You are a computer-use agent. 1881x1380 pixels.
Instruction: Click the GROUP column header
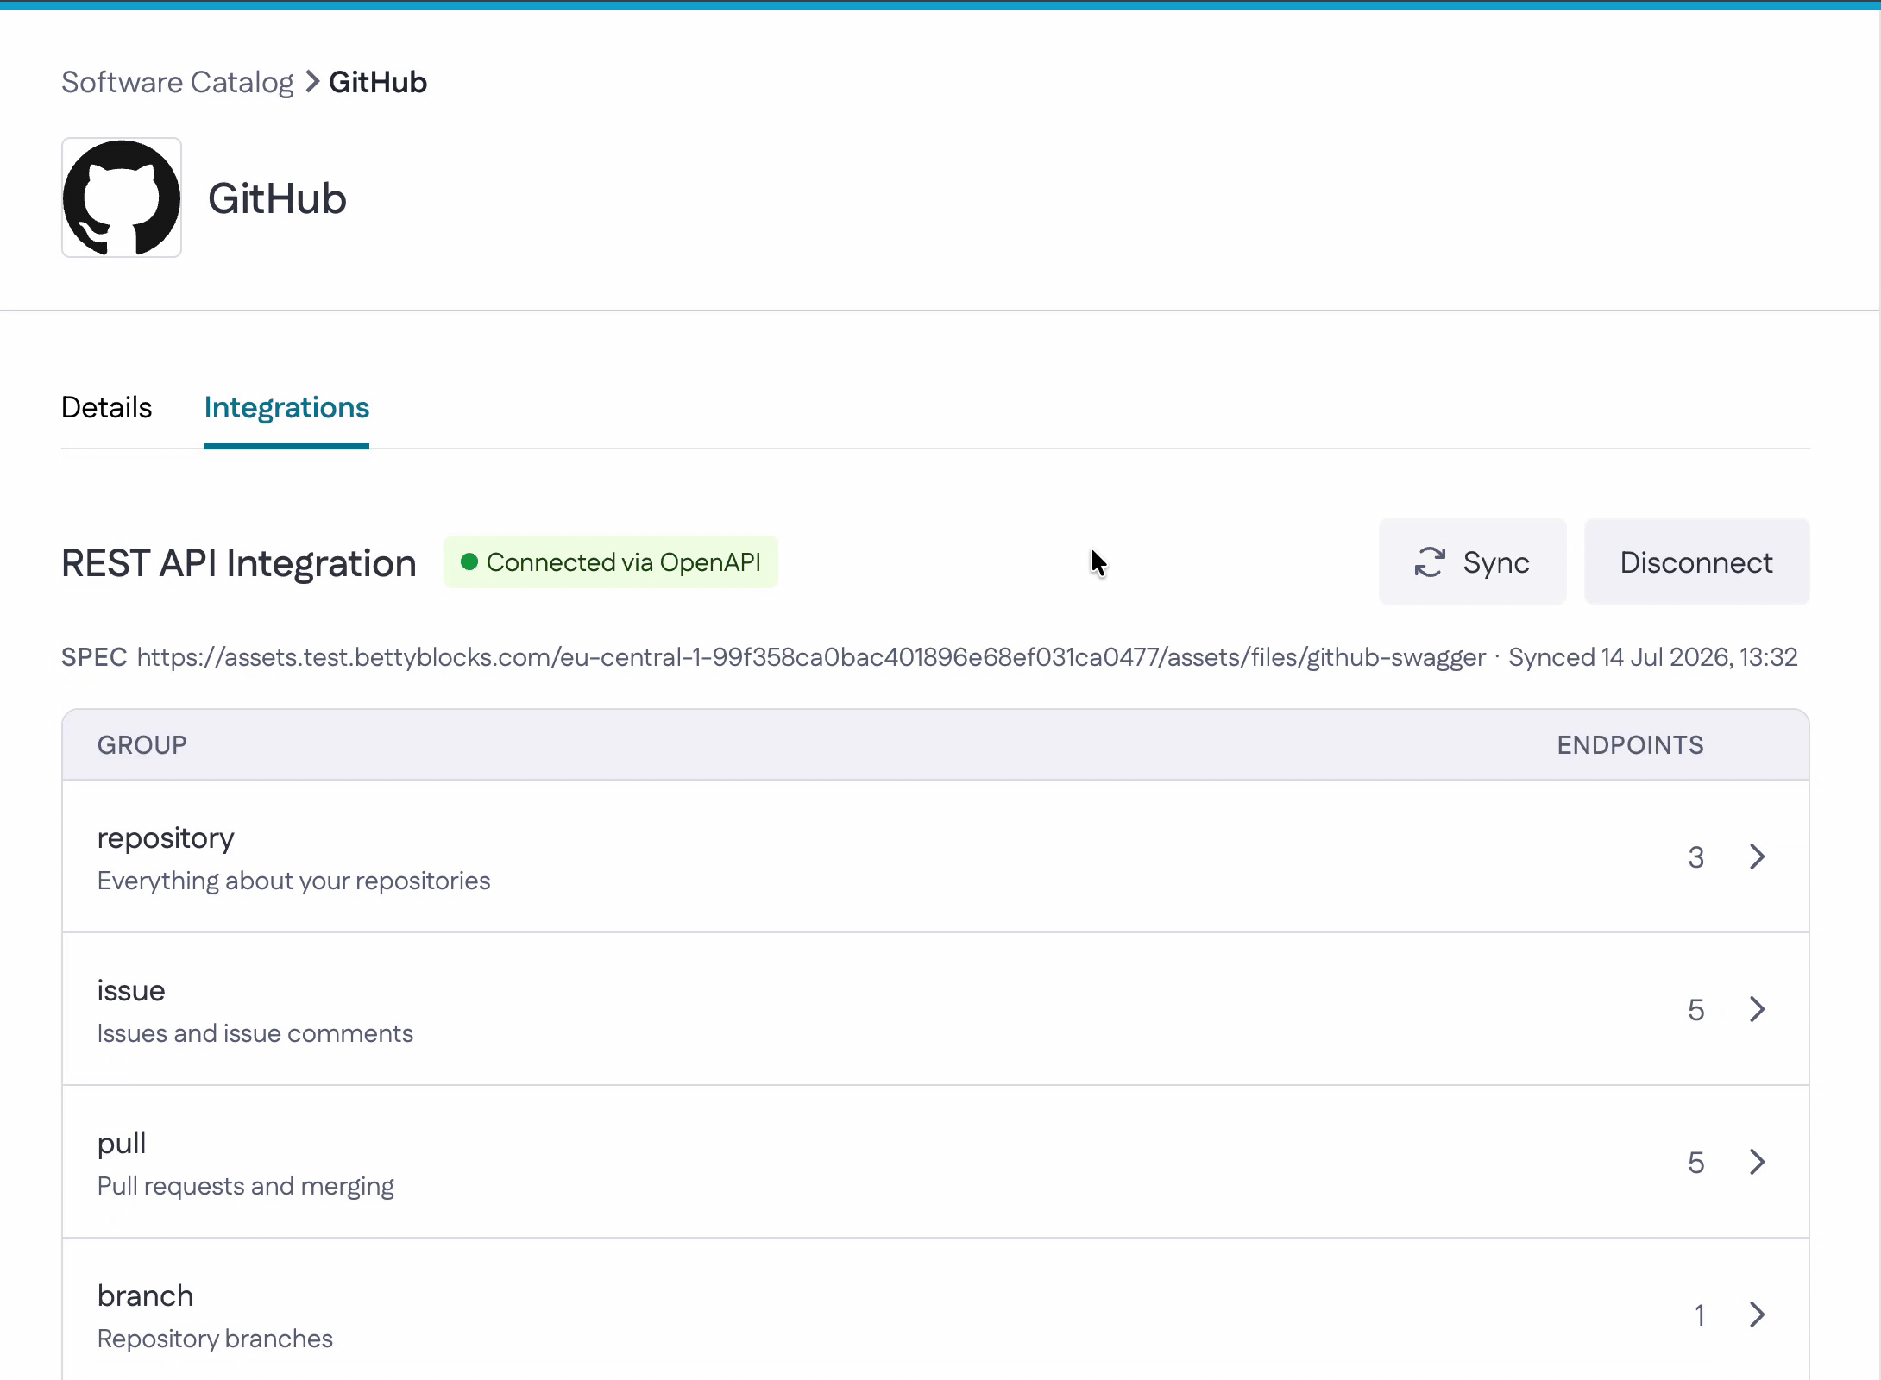(x=142, y=745)
